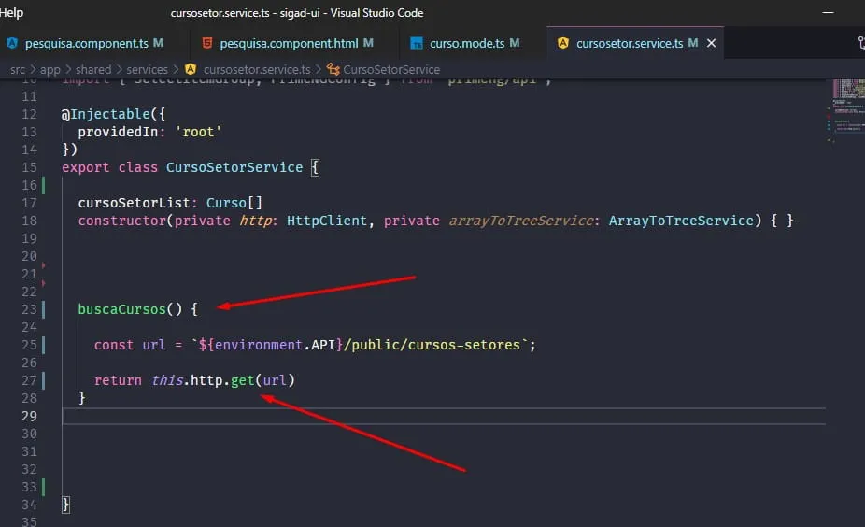This screenshot has height=527, width=865.
Task: Click 'export' keyword on line 15
Action: pyautogui.click(x=86, y=167)
